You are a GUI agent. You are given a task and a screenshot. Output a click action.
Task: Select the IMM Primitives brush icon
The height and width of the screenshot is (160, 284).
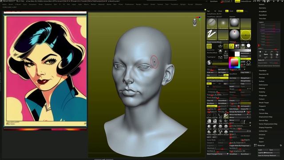click(220, 132)
